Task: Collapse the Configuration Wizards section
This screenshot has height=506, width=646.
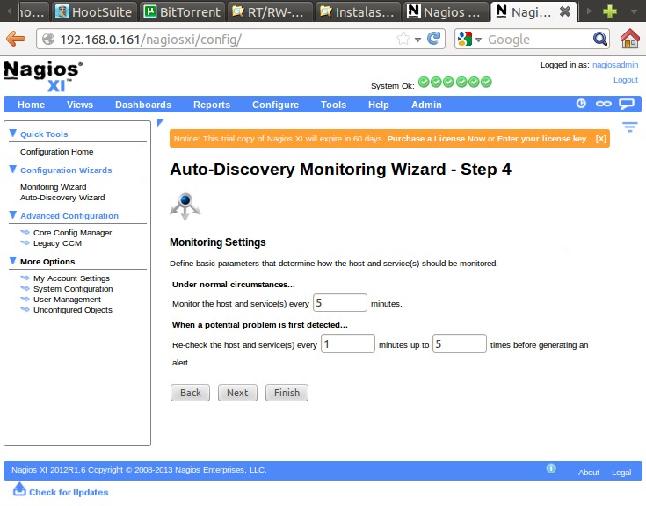Action: 13,170
